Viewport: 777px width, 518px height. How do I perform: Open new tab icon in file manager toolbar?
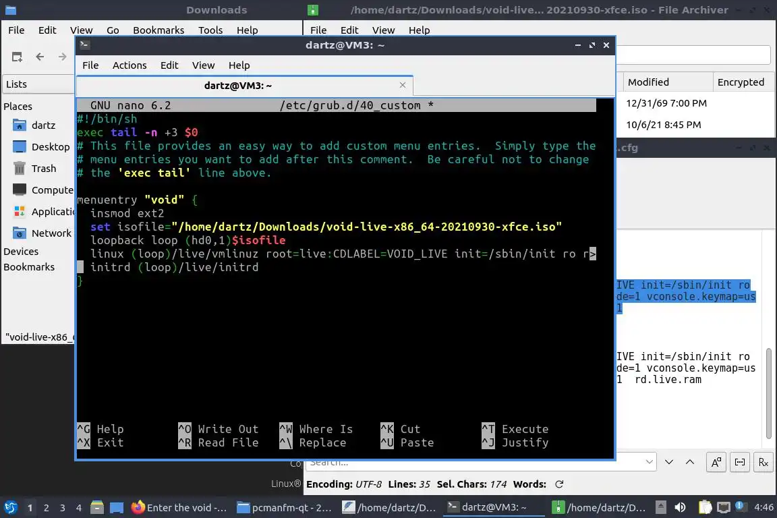point(17,57)
